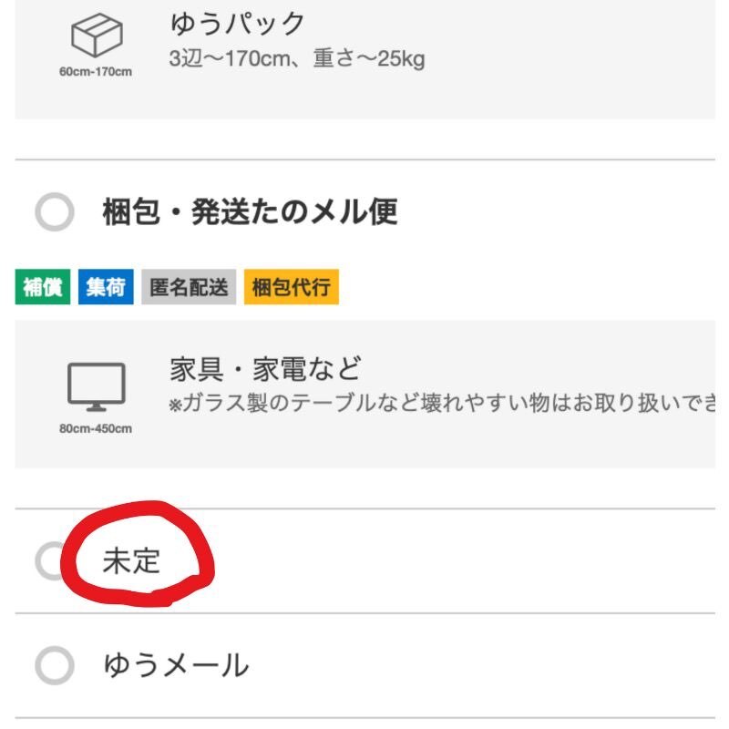729x729 pixels.
Task: Click the green 補償 badge
Action: [39, 288]
